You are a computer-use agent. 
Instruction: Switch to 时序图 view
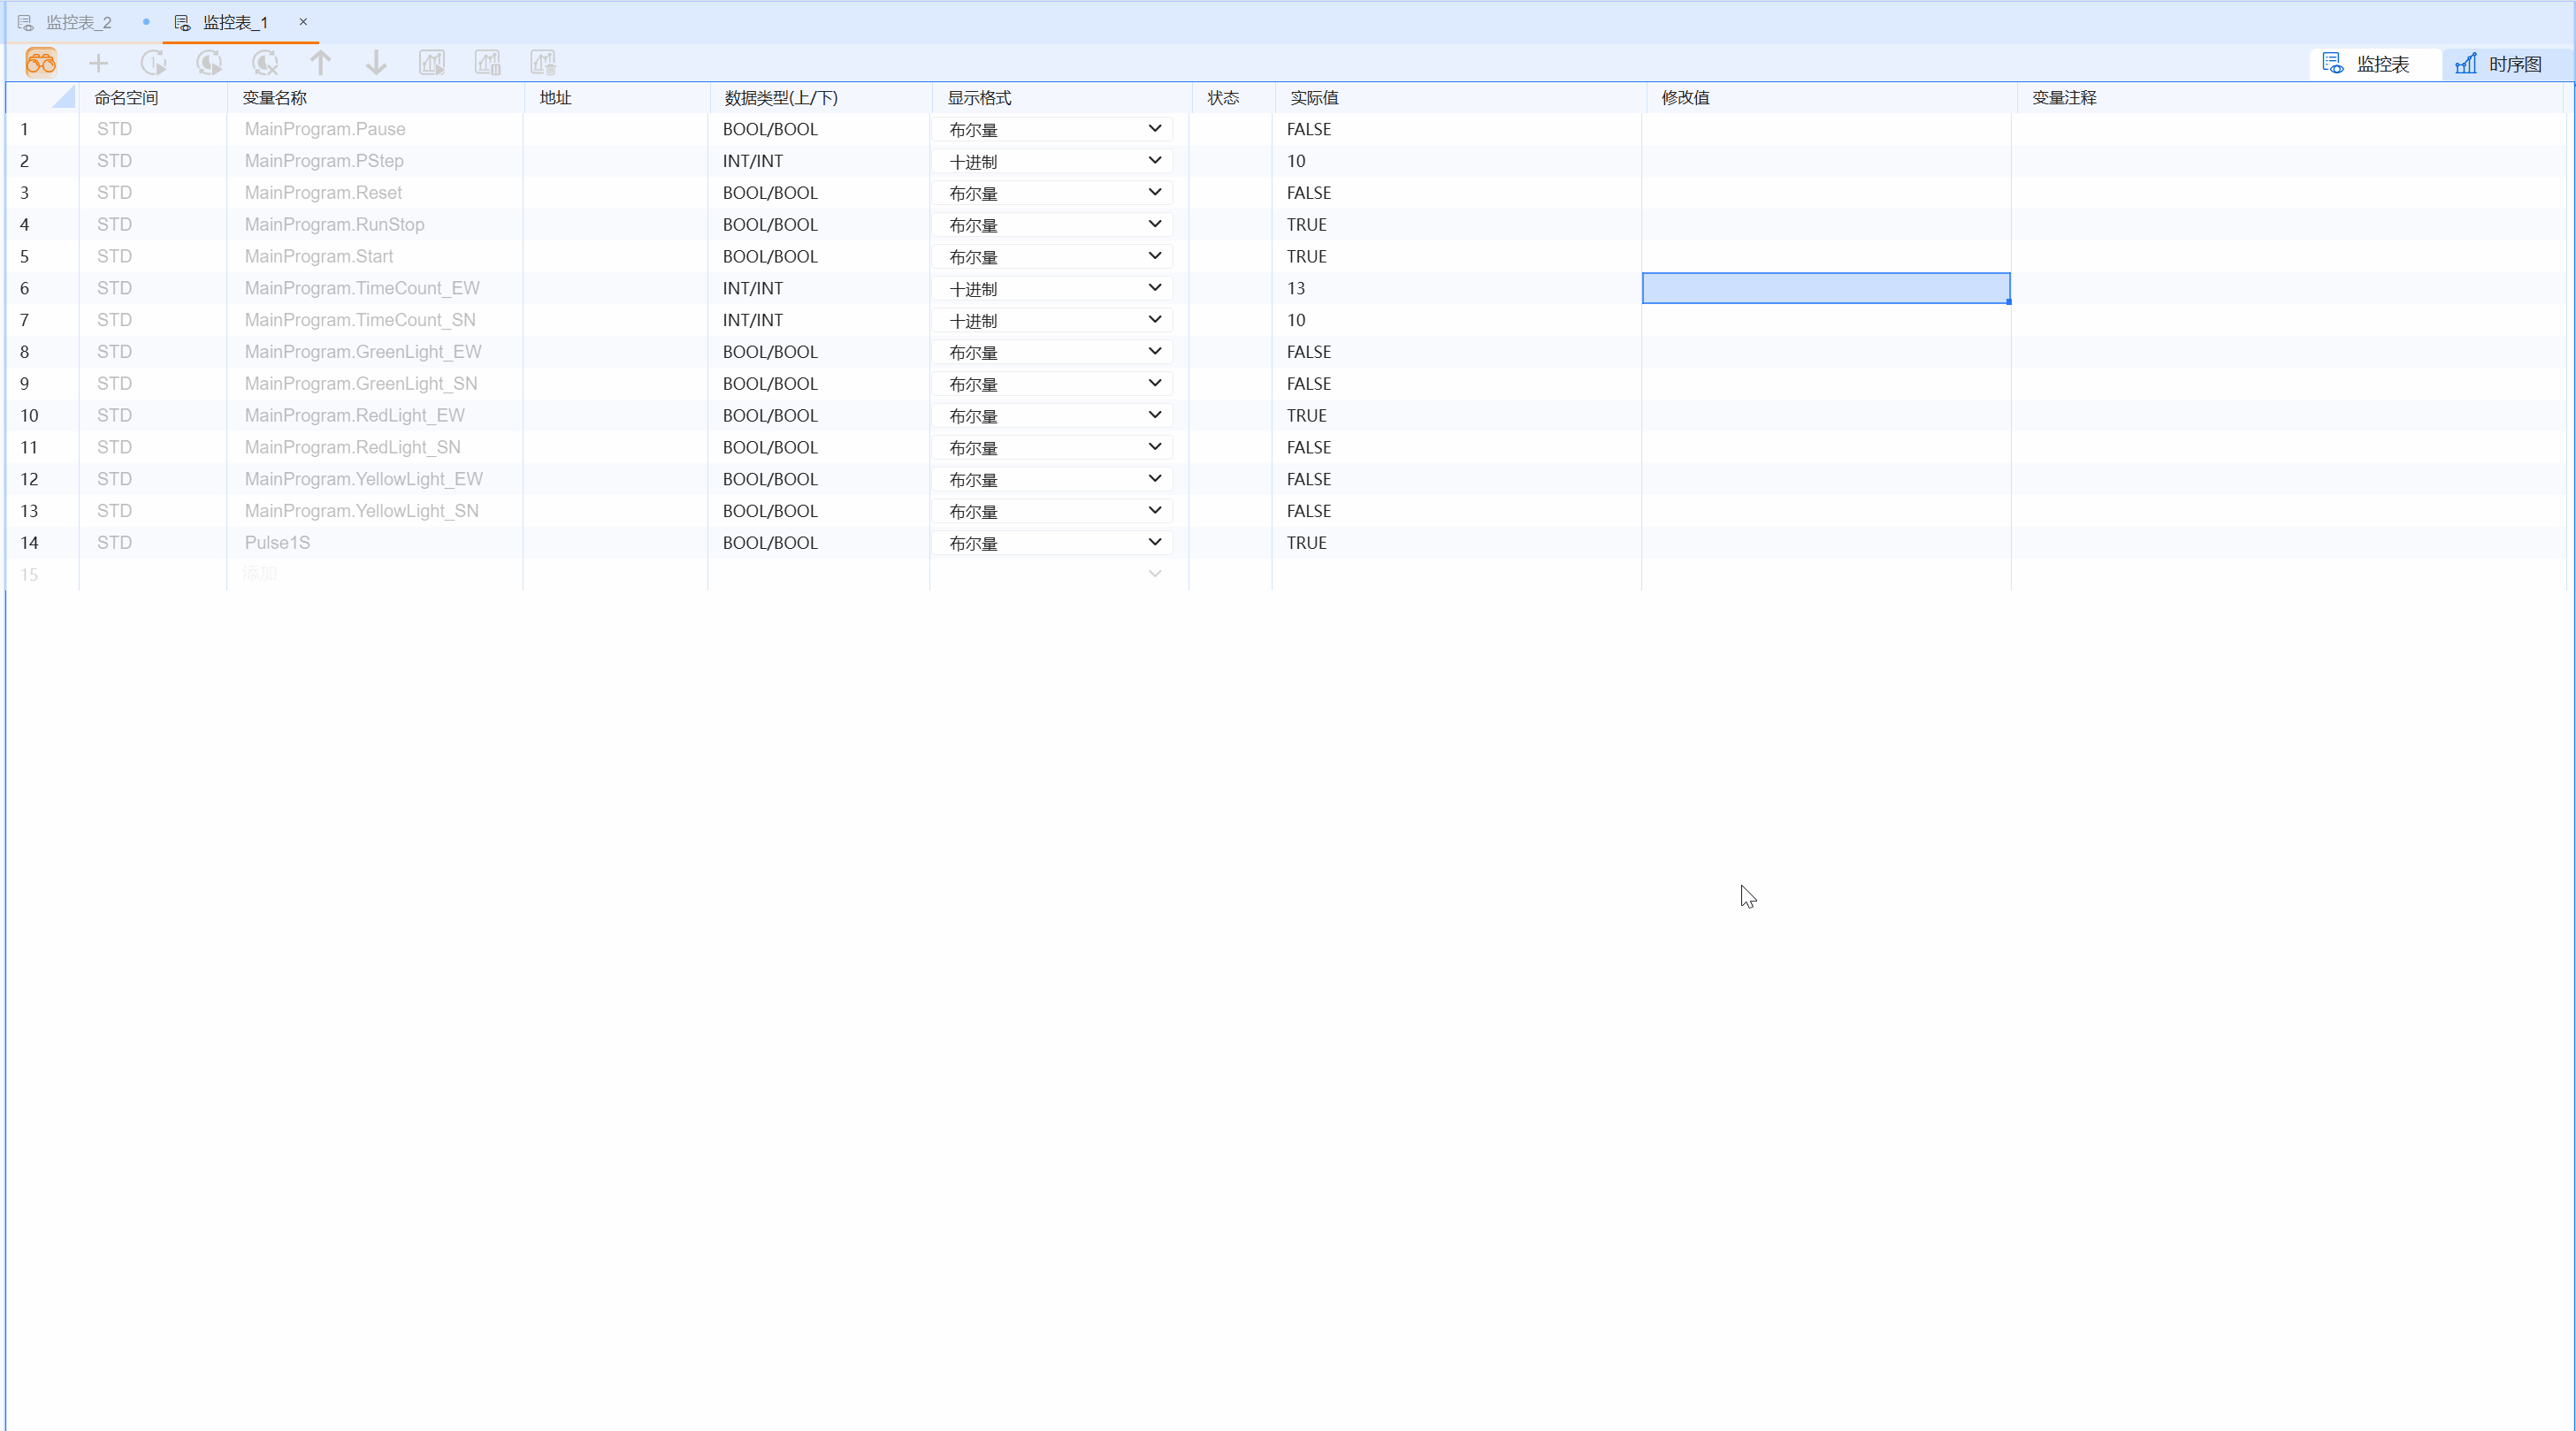2499,64
